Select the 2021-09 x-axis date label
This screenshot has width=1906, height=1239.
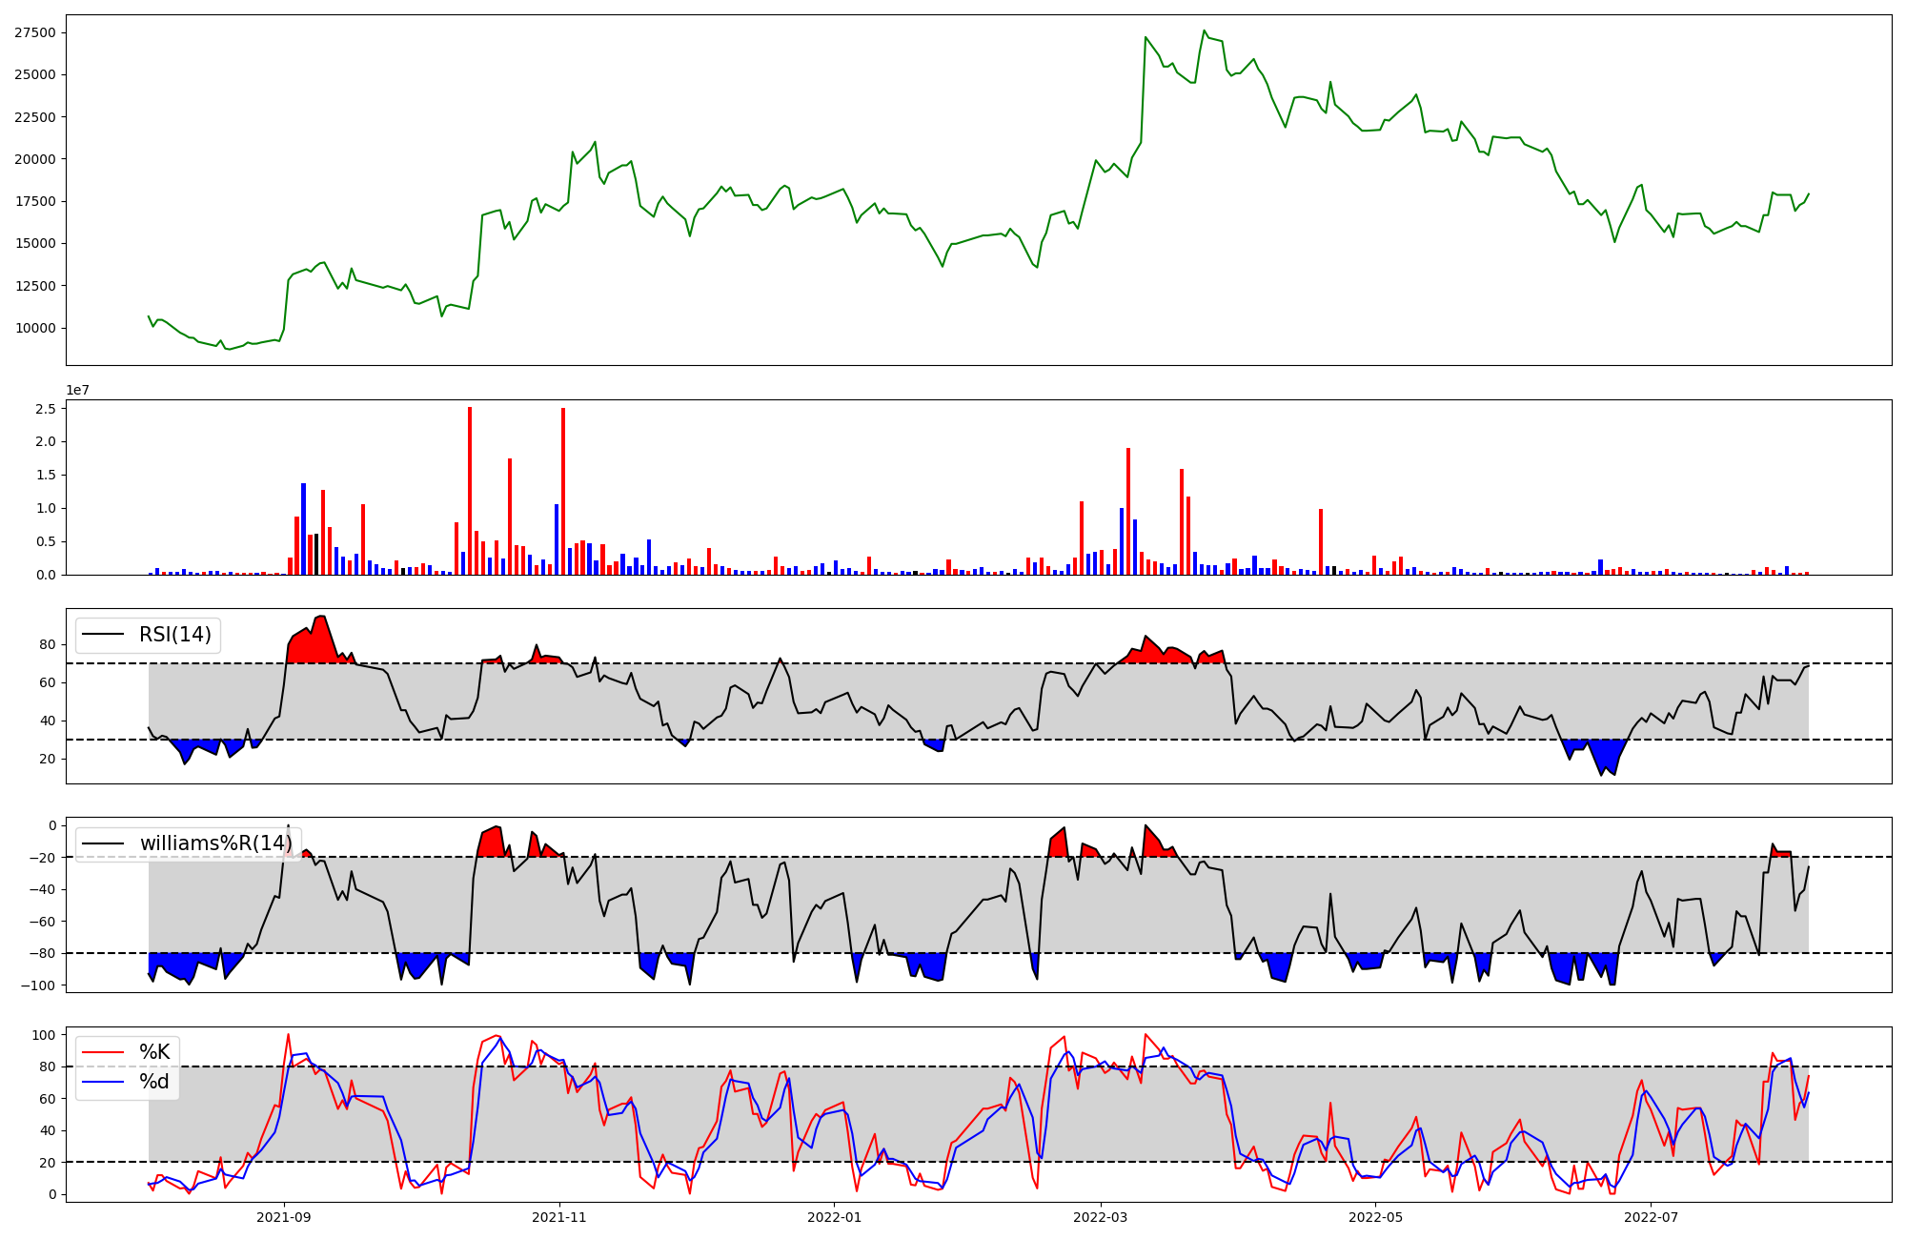[284, 1217]
